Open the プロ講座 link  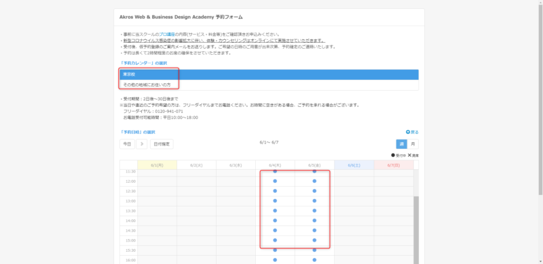pyautogui.click(x=167, y=35)
